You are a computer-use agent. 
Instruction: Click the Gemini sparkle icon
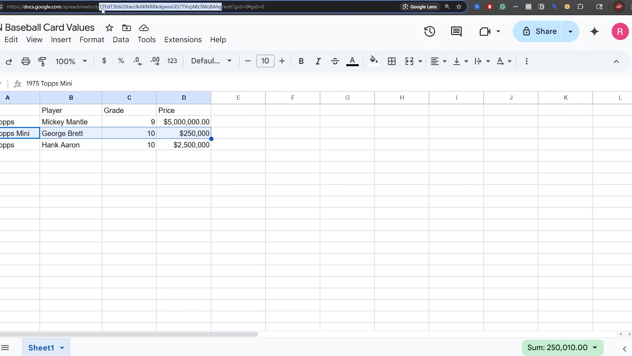(x=594, y=32)
